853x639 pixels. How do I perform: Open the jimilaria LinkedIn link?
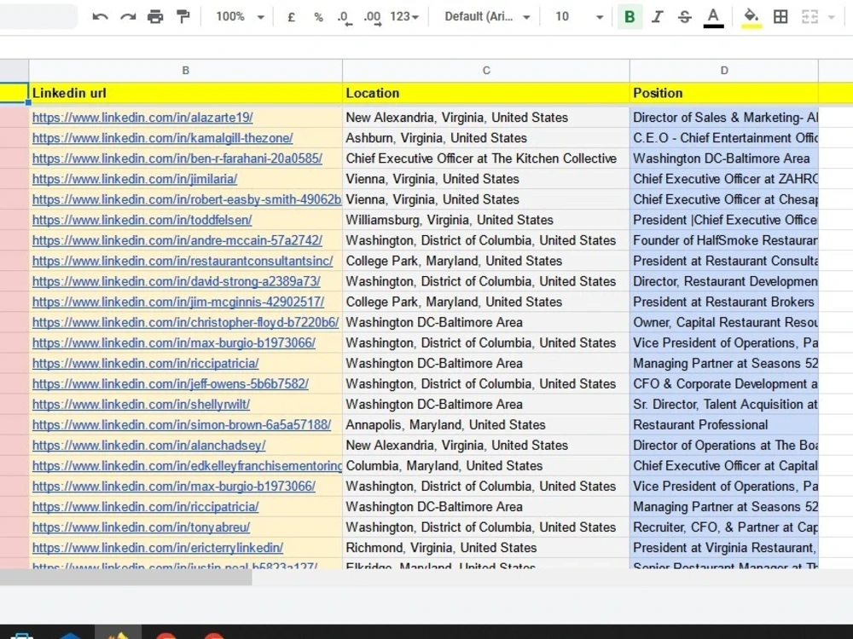135,179
